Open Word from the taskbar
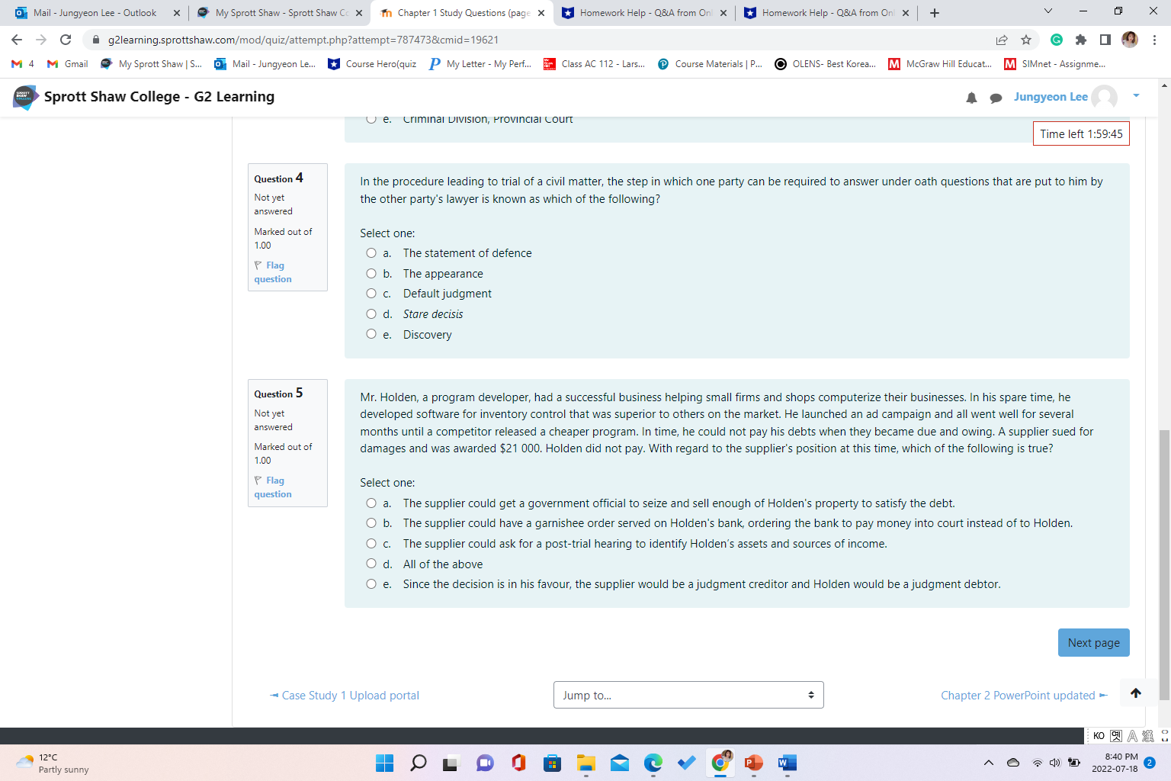Viewport: 1171px width, 781px height. tap(787, 763)
